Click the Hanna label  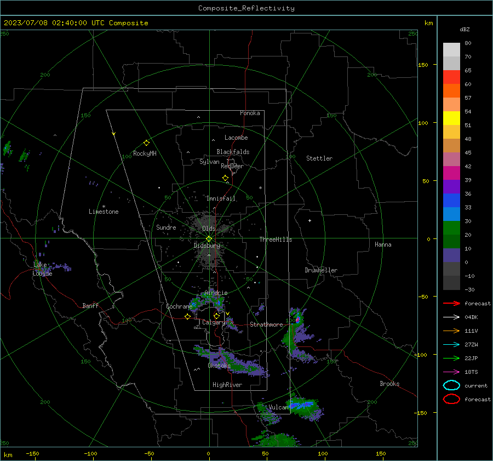[x=383, y=244]
